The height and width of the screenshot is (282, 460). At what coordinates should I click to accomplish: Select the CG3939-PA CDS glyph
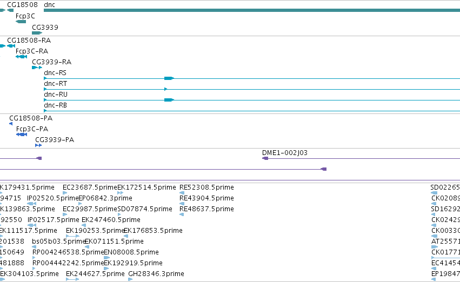point(38,145)
